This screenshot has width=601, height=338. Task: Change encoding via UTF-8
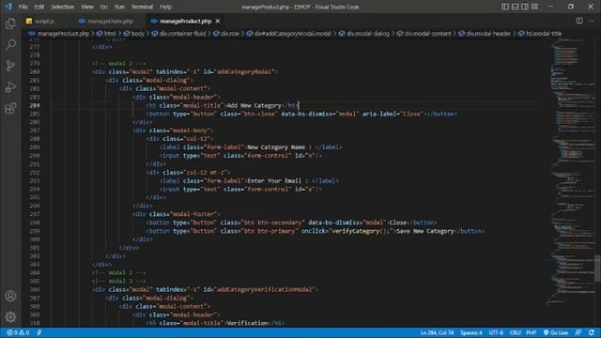pos(496,332)
